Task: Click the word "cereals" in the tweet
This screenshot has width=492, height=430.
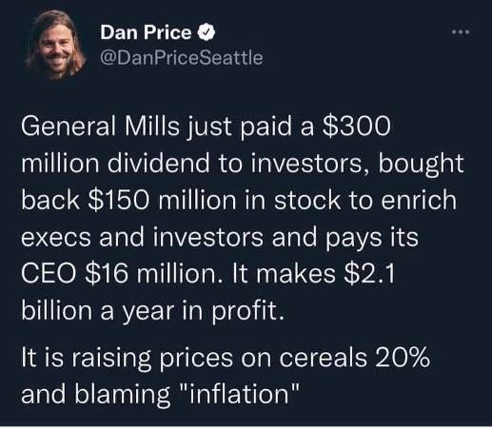Action: click(x=324, y=358)
